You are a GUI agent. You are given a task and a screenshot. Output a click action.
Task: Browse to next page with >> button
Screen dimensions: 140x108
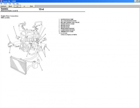click(24, 6)
